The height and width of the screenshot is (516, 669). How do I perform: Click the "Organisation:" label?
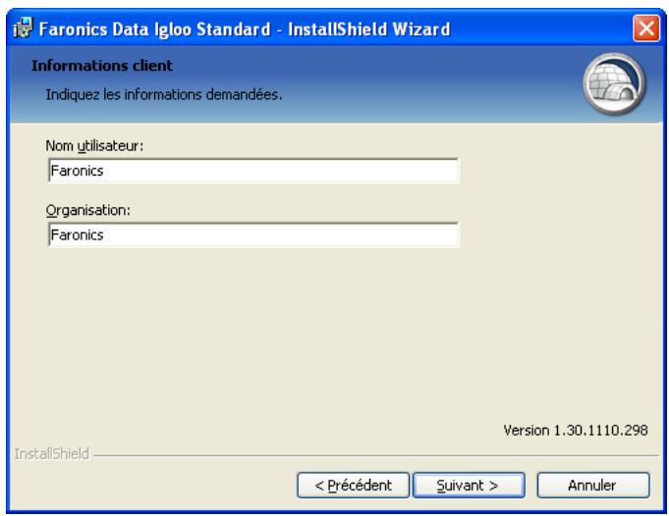coord(87,210)
